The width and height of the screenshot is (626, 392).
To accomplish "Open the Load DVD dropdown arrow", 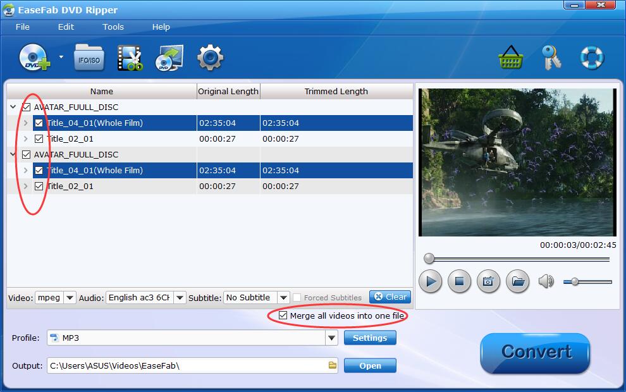I will 61,57.
